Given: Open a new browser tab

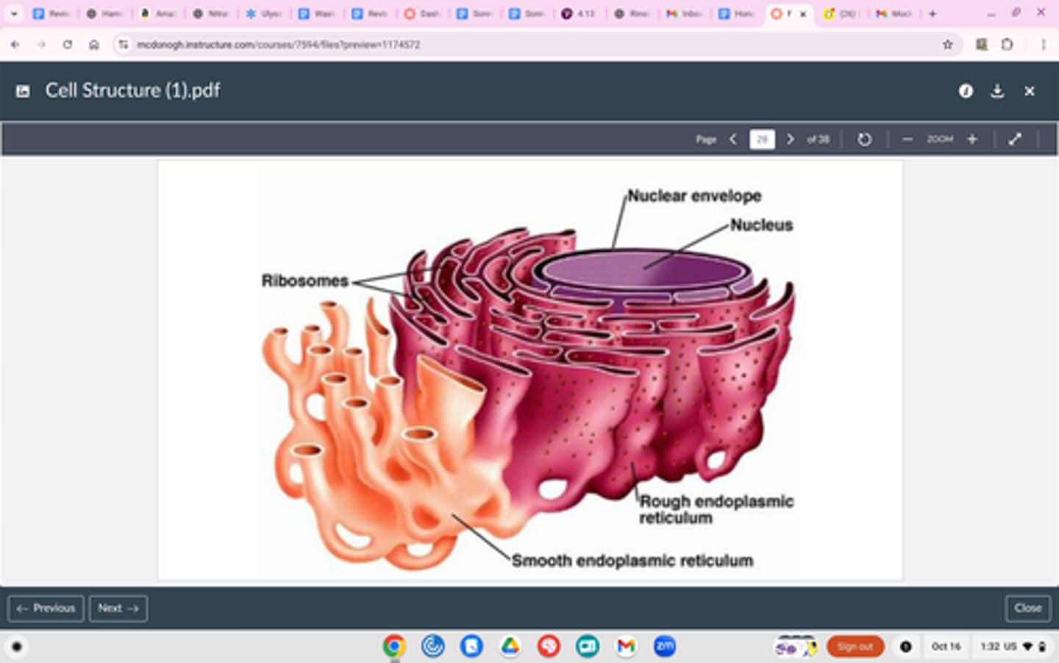Looking at the screenshot, I should 933,13.
